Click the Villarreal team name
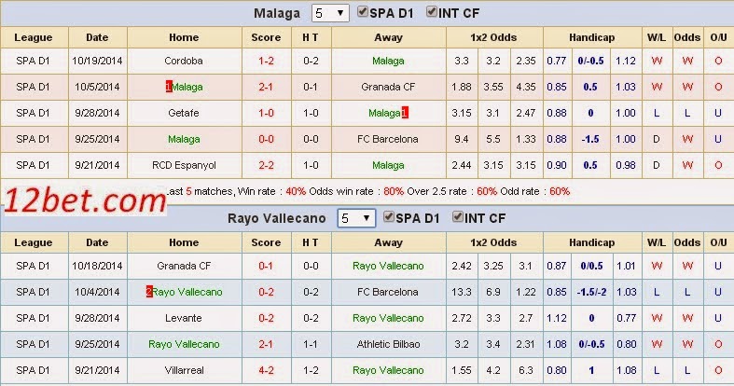 (x=184, y=369)
